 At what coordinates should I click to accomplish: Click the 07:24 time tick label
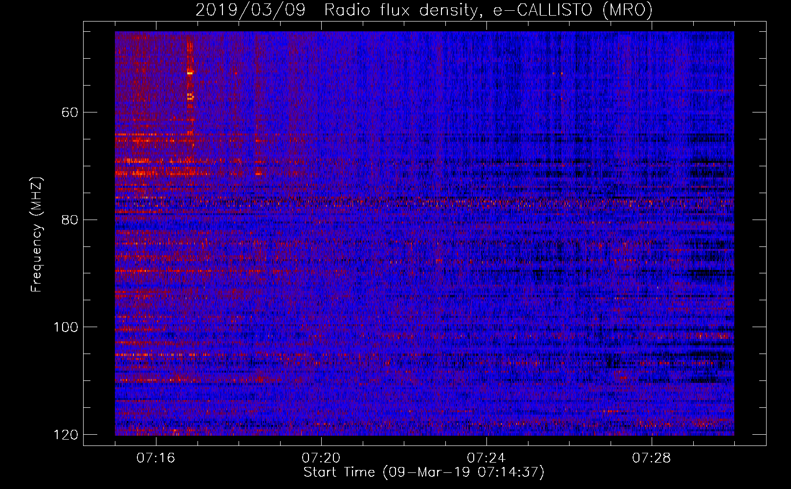click(x=486, y=458)
